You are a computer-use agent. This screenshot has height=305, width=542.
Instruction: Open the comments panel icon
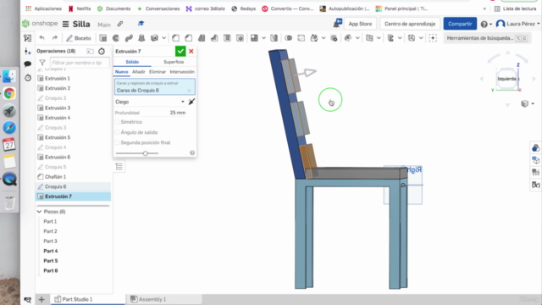tap(28, 64)
